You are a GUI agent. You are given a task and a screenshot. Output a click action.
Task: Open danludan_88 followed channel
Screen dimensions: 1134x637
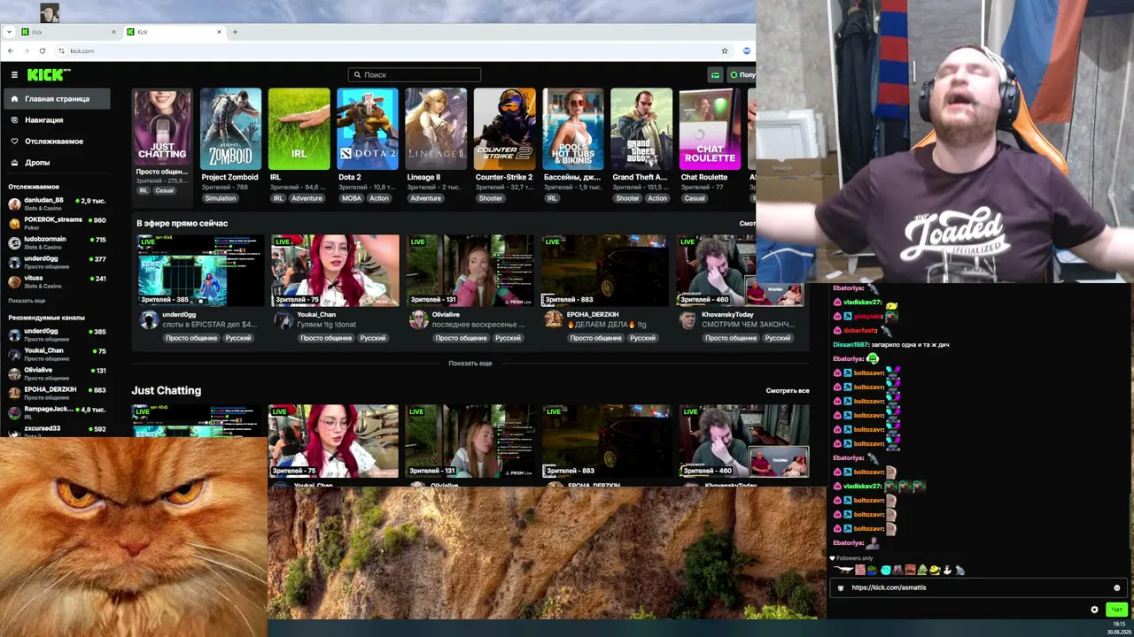tap(57, 203)
